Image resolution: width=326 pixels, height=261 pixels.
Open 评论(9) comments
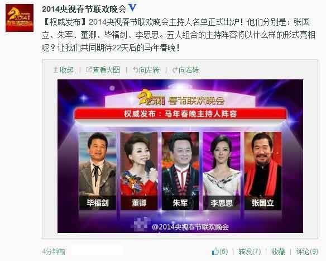[x=307, y=251]
